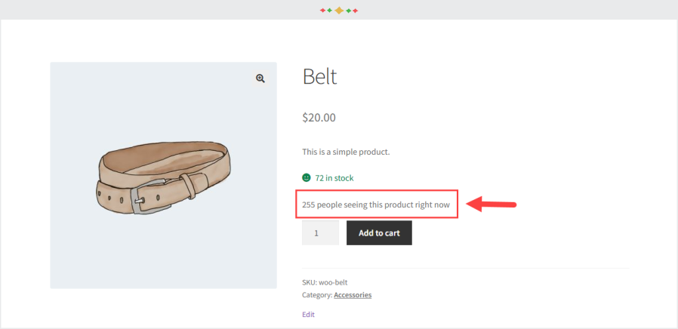Click the woo-belt SKU value
This screenshot has width=678, height=329.
tap(335, 282)
